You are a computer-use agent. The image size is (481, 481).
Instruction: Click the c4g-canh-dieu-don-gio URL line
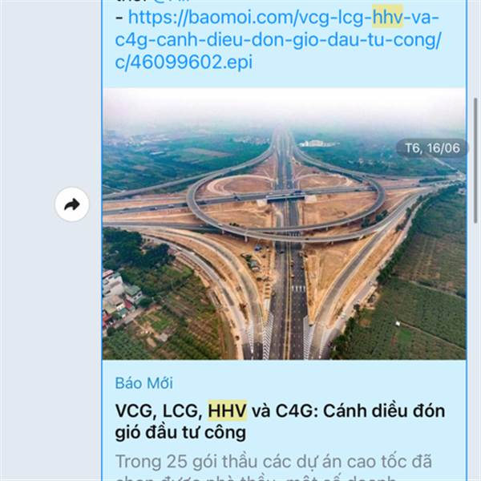(278, 40)
